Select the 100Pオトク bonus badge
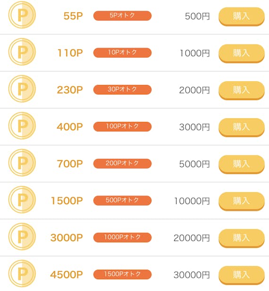 point(122,127)
